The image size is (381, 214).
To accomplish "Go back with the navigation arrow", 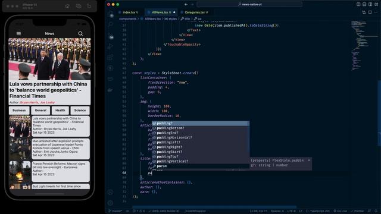I will 186,4.
